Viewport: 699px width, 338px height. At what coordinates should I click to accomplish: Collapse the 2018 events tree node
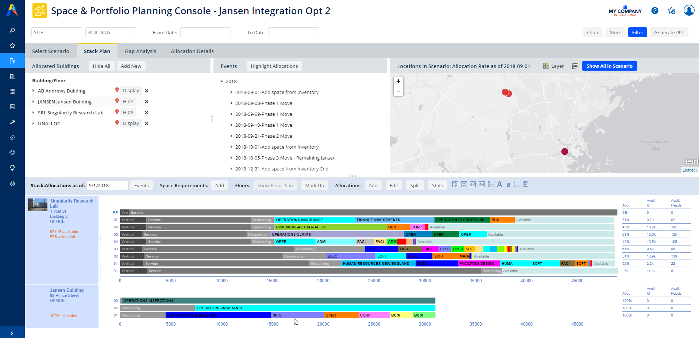click(x=221, y=82)
